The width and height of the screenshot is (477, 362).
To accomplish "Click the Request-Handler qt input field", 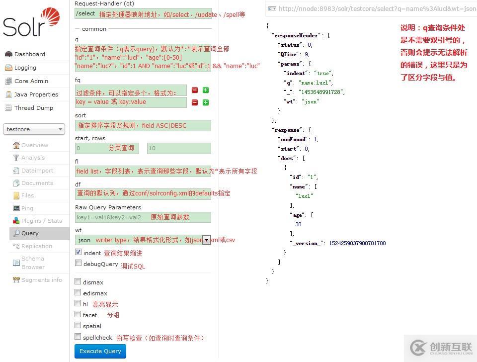I will pos(143,14).
